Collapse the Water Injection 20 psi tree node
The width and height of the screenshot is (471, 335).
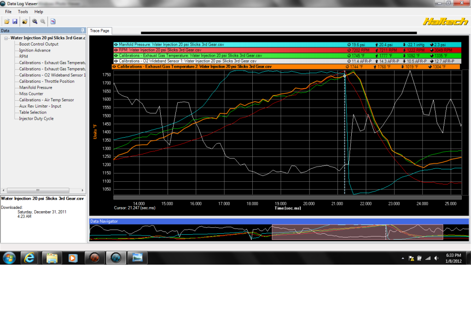pyautogui.click(x=6, y=38)
